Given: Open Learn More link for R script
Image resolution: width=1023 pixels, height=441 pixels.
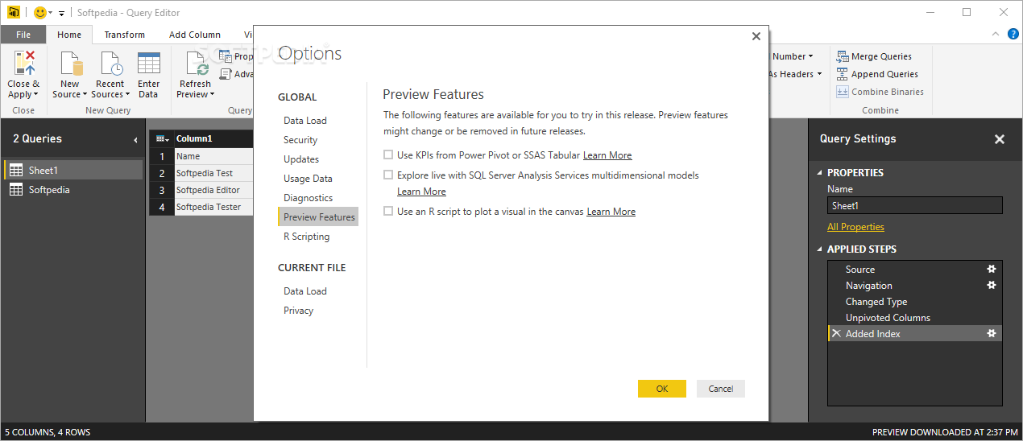Looking at the screenshot, I should (611, 212).
